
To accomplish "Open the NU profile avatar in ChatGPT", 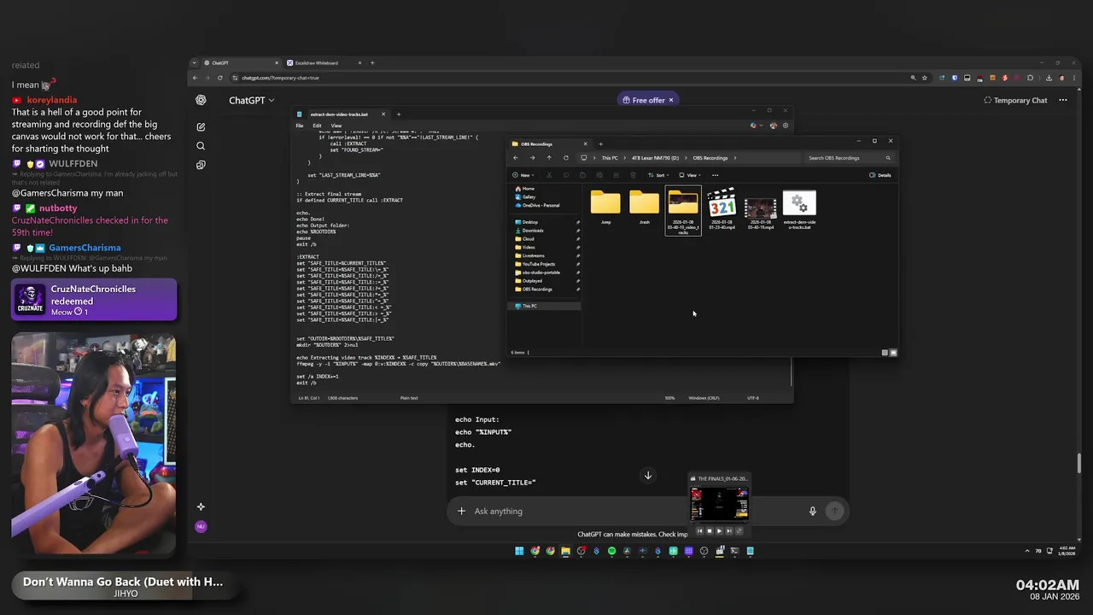I will pos(201,526).
